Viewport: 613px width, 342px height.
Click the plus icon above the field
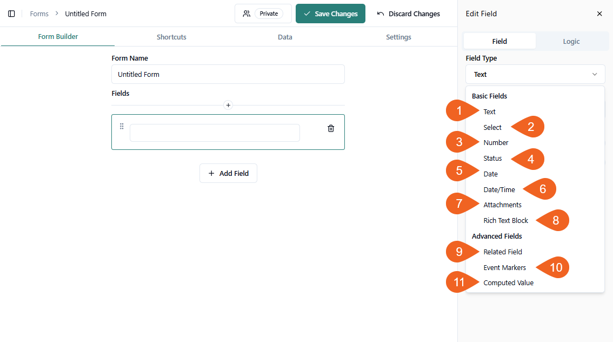coord(228,105)
